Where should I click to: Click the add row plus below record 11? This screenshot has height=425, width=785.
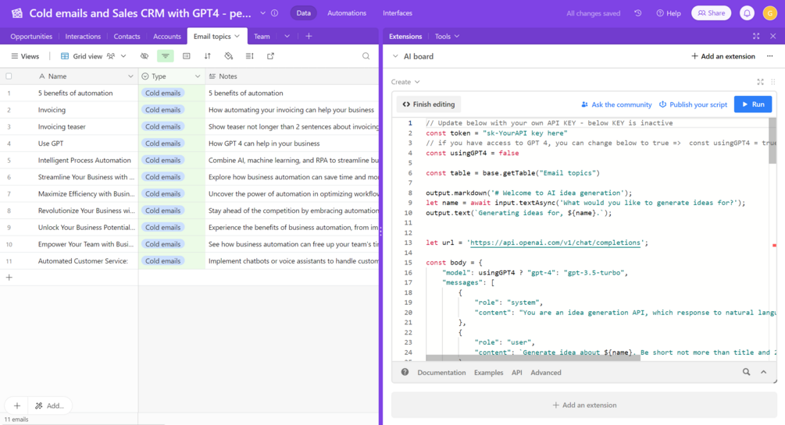[9, 278]
